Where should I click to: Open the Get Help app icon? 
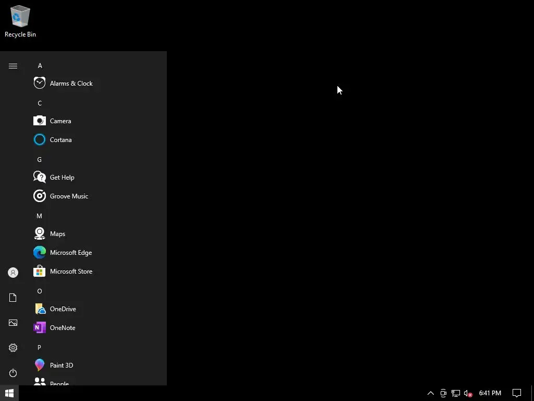pos(40,177)
